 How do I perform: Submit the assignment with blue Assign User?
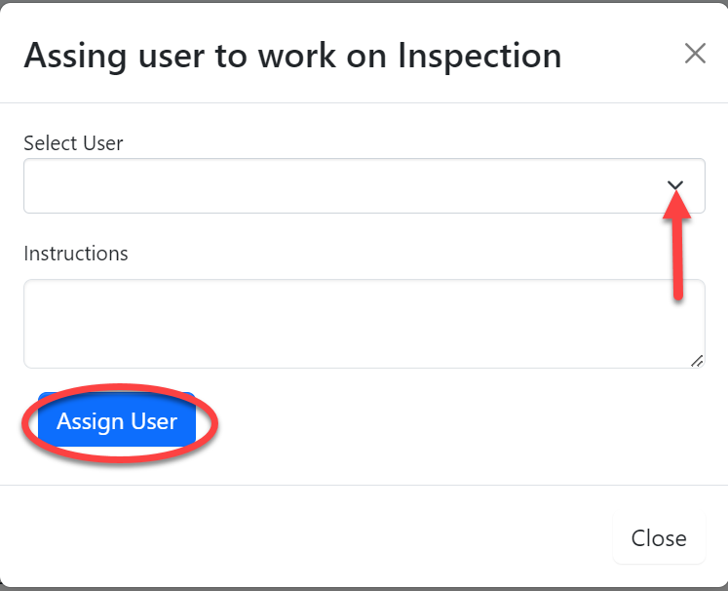117,421
